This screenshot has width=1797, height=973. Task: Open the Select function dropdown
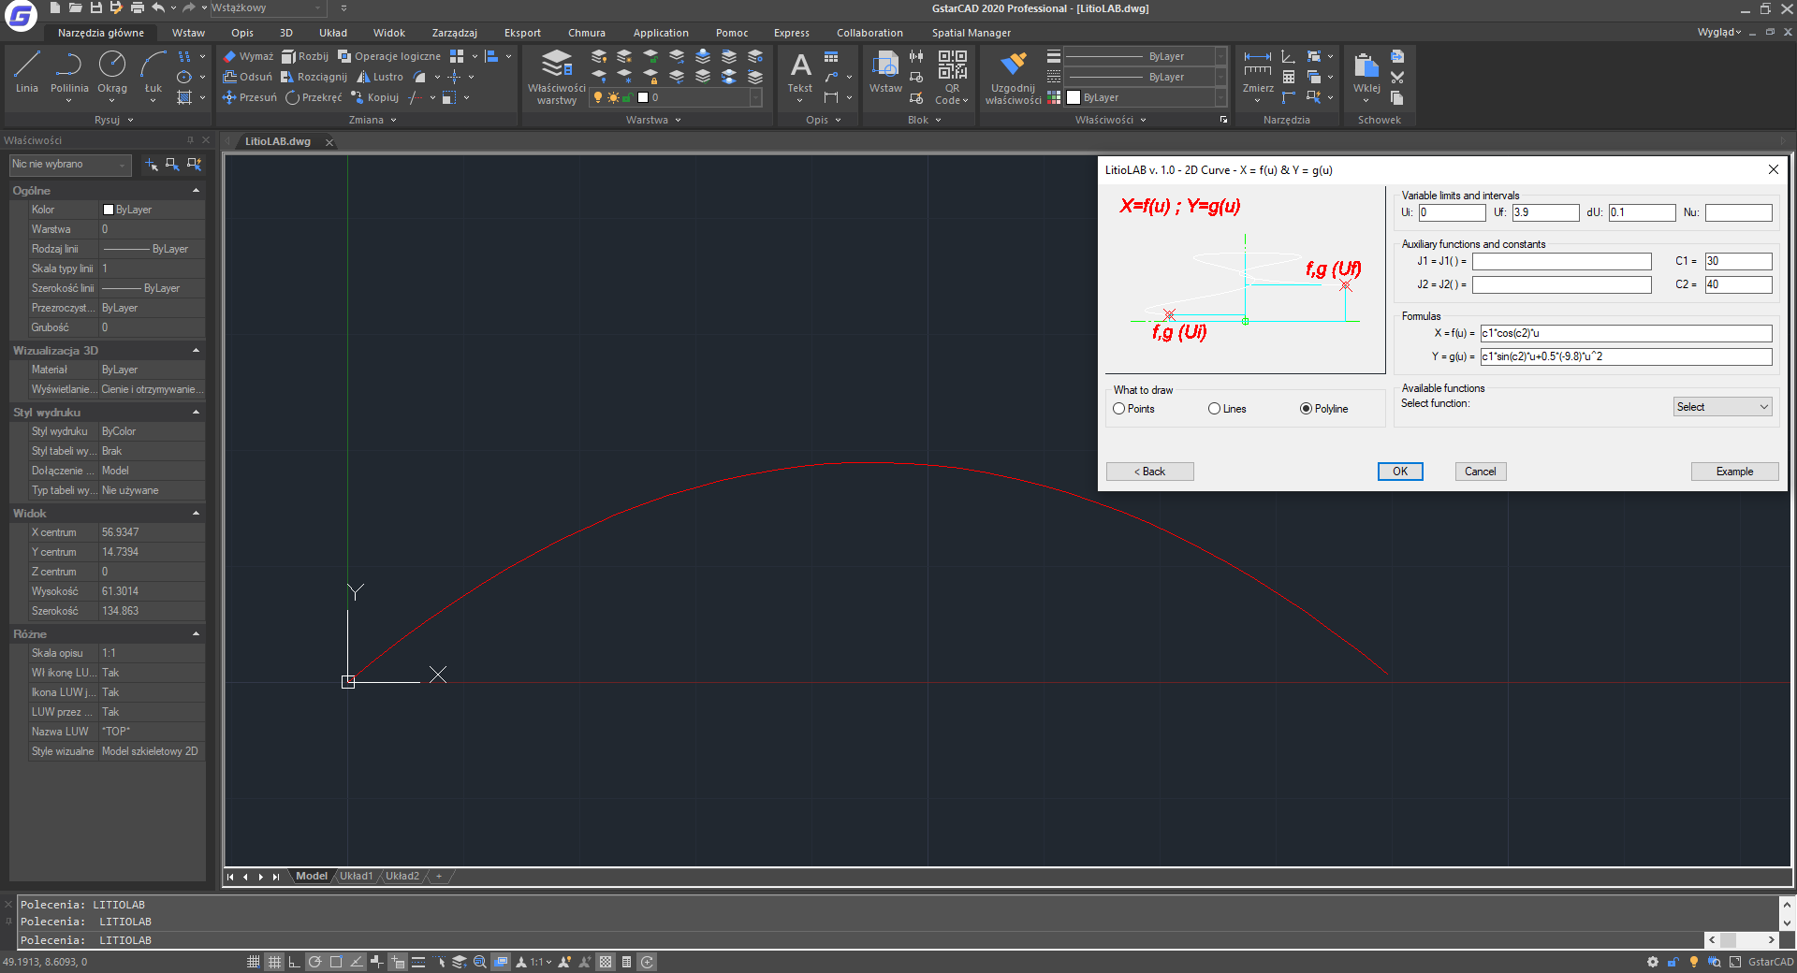[1722, 407]
